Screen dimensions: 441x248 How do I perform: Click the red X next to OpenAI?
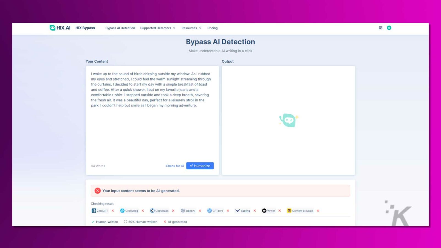[200, 211]
